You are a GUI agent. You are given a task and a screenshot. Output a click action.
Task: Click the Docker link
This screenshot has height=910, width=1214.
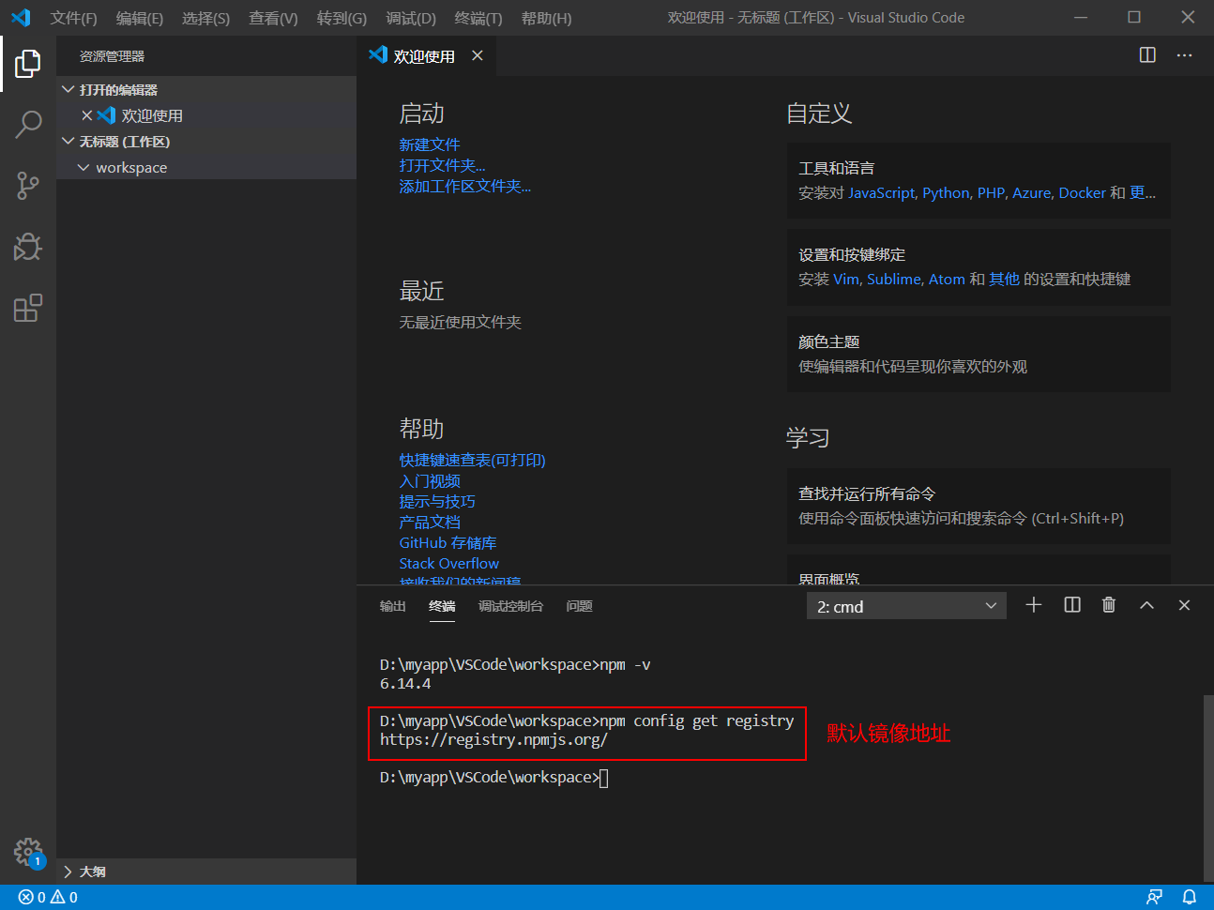point(1082,192)
